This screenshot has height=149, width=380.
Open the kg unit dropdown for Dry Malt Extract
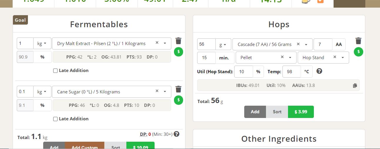click(42, 43)
